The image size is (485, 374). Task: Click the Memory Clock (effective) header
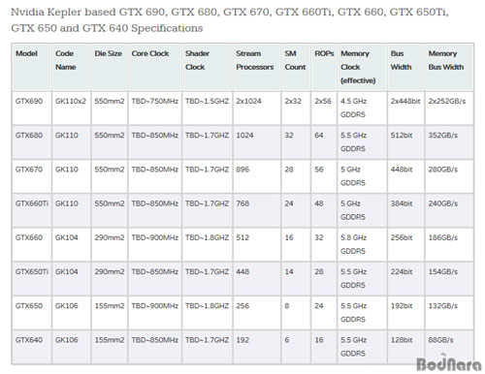(x=358, y=67)
